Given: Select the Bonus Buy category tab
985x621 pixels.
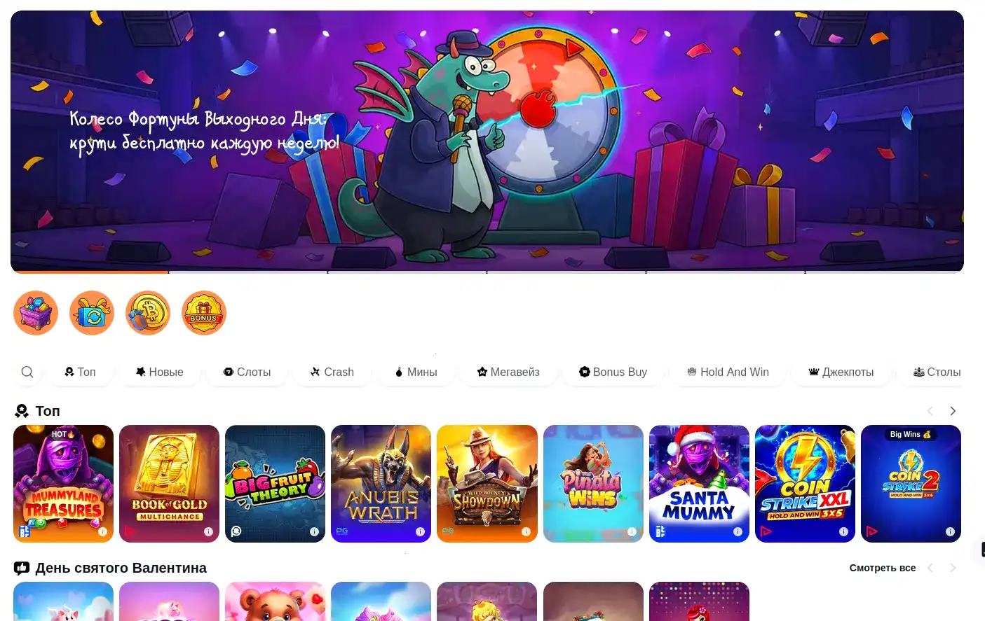Looking at the screenshot, I should click(x=613, y=372).
